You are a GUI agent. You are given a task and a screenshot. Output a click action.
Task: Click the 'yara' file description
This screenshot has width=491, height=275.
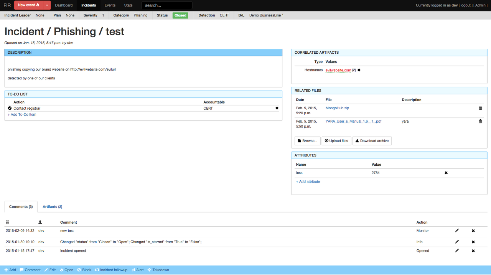point(405,121)
